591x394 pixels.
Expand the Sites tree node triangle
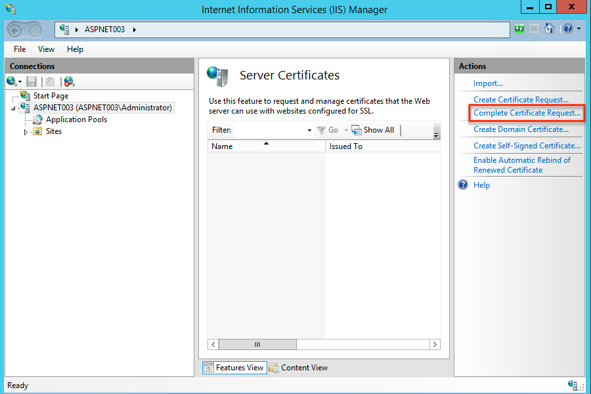tap(26, 132)
